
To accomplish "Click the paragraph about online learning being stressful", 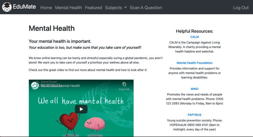I will pyautogui.click(x=96, y=60).
